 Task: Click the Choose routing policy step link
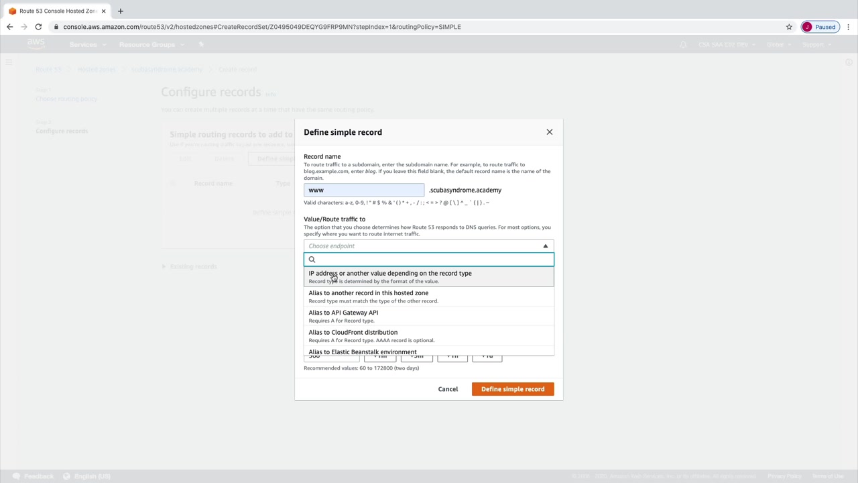coord(66,99)
